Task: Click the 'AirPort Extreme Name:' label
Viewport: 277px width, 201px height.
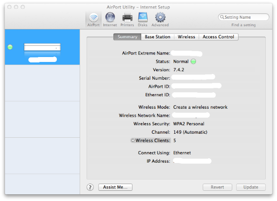Action: pos(146,53)
